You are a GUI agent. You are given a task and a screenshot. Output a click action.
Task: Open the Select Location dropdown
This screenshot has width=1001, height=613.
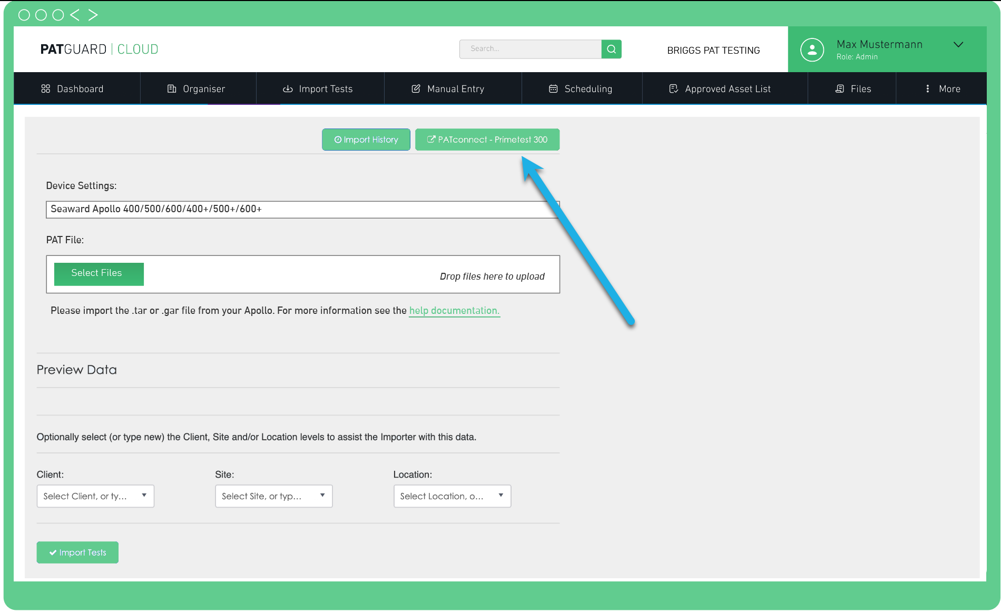coord(452,496)
